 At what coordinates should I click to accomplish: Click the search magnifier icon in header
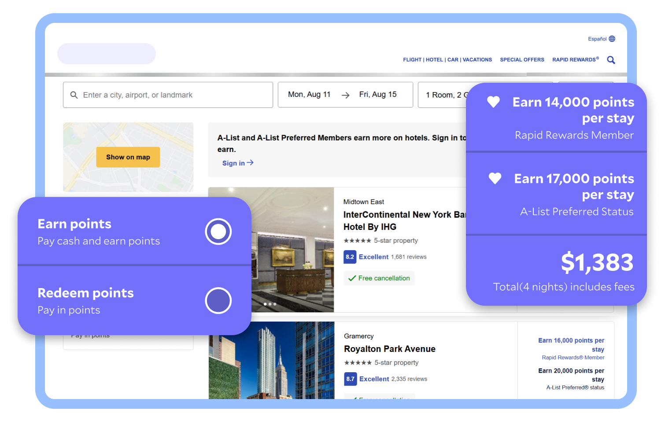611,60
